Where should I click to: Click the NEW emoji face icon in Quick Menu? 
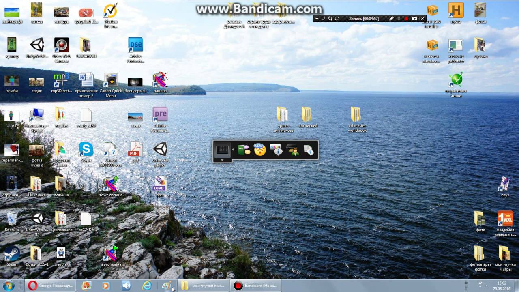(260, 150)
